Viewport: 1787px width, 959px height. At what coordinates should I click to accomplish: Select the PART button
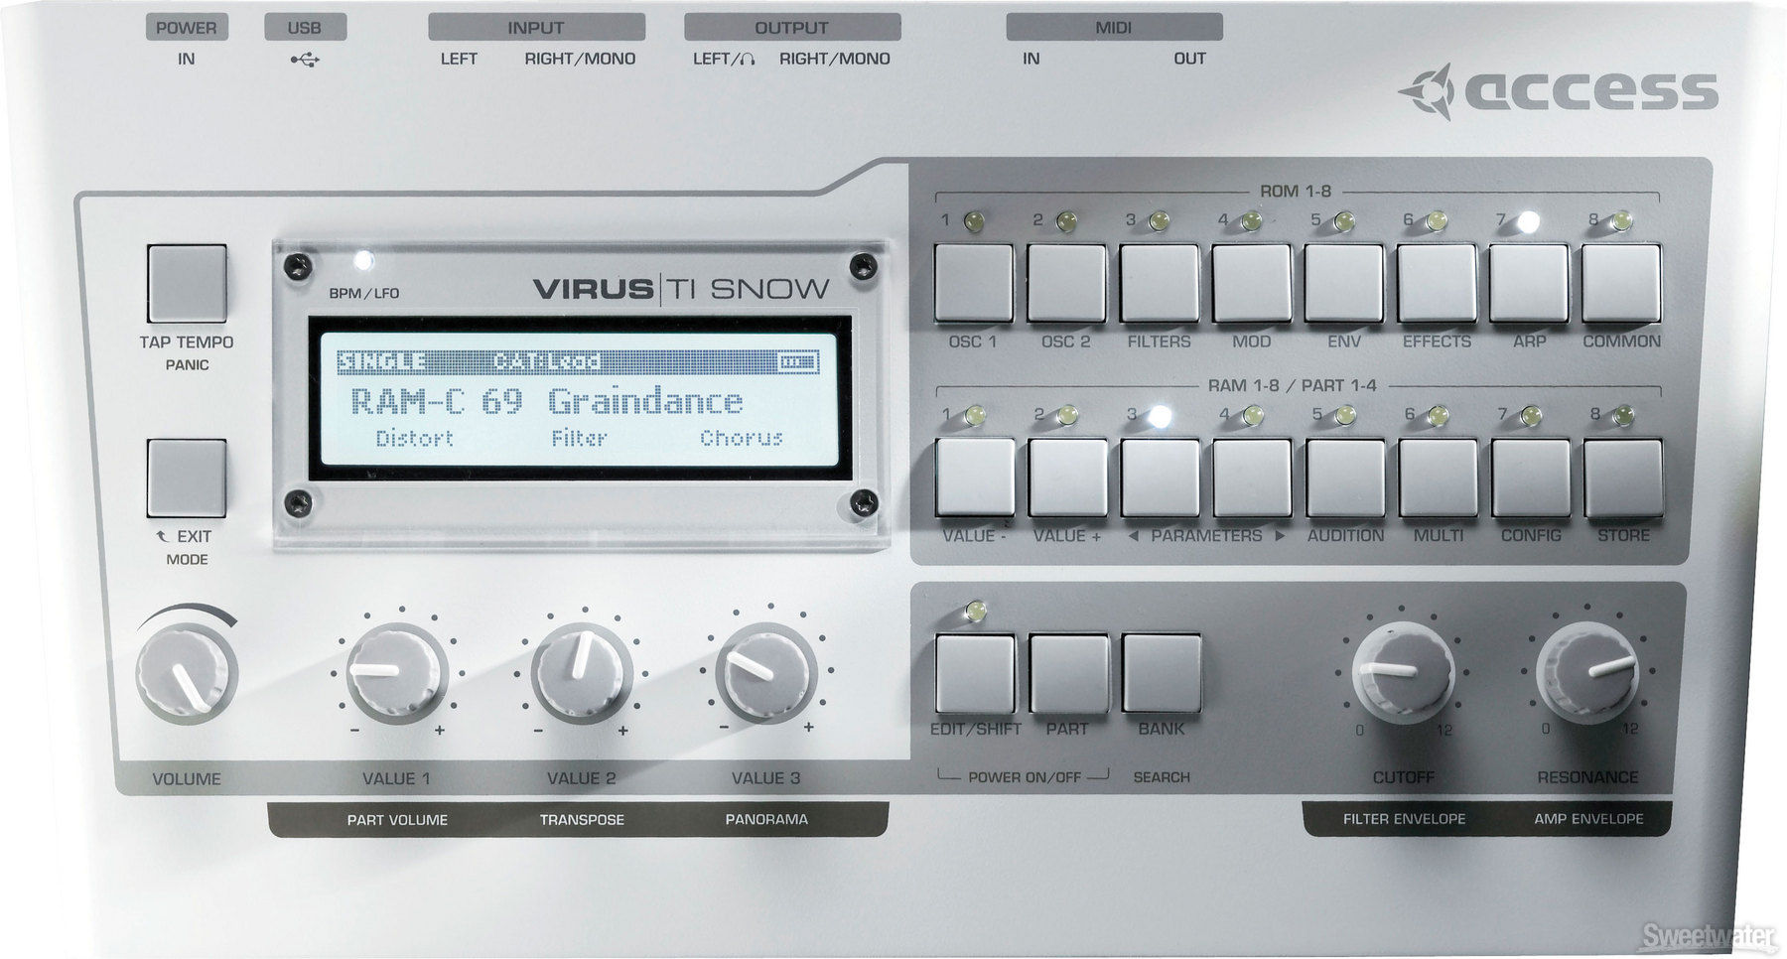click(x=1068, y=673)
